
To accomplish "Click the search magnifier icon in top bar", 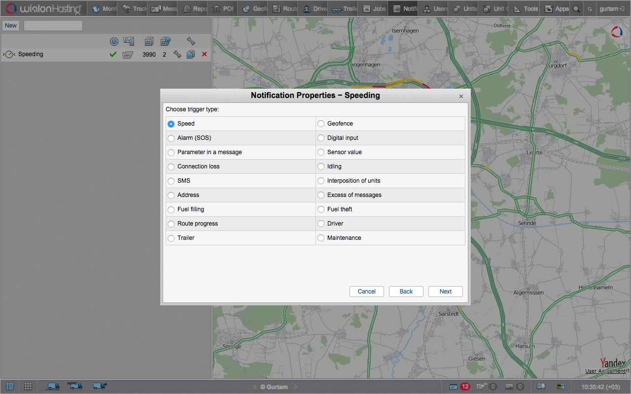I will coord(576,9).
